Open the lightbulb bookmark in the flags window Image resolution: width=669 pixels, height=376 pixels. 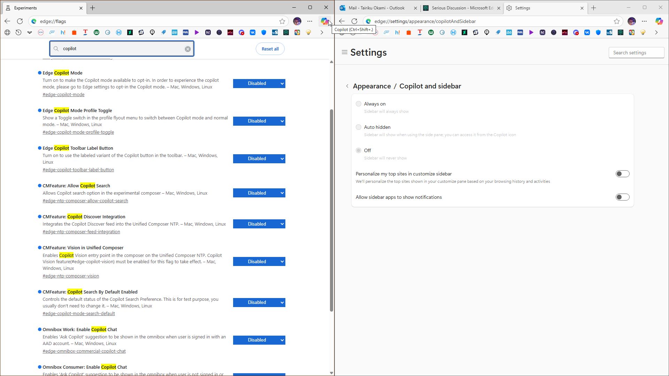coord(308,32)
